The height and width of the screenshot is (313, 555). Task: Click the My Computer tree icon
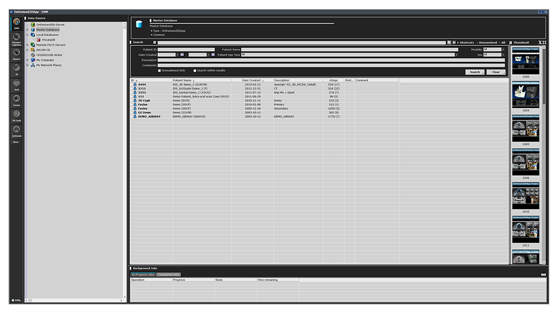(x=33, y=60)
